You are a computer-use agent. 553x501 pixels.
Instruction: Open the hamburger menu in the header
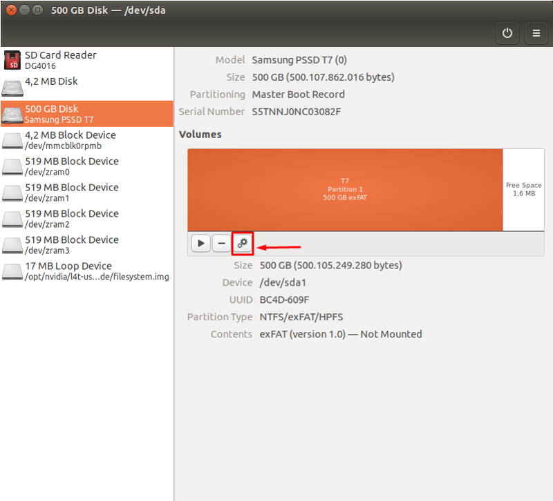pyautogui.click(x=536, y=33)
